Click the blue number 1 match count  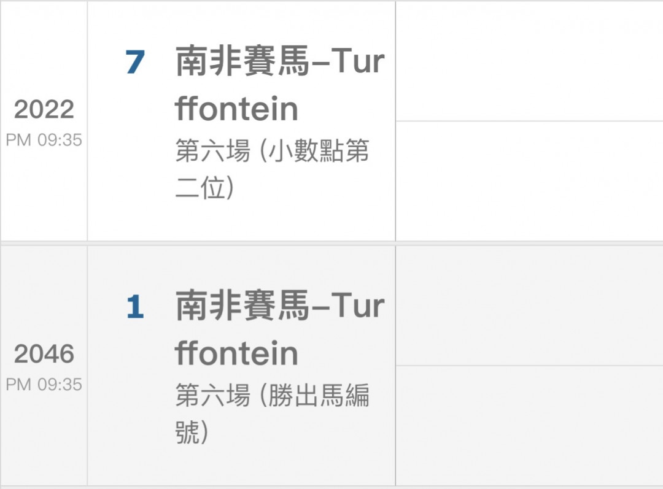(135, 306)
